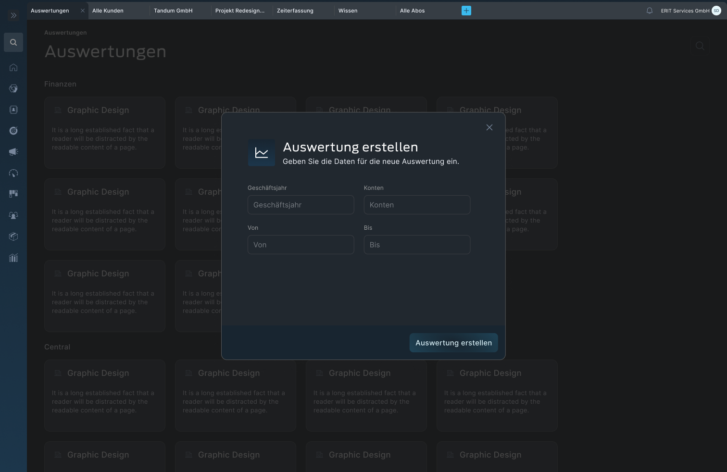Image resolution: width=727 pixels, height=472 pixels.
Task: Open the target goals sidebar icon
Action: 13,131
